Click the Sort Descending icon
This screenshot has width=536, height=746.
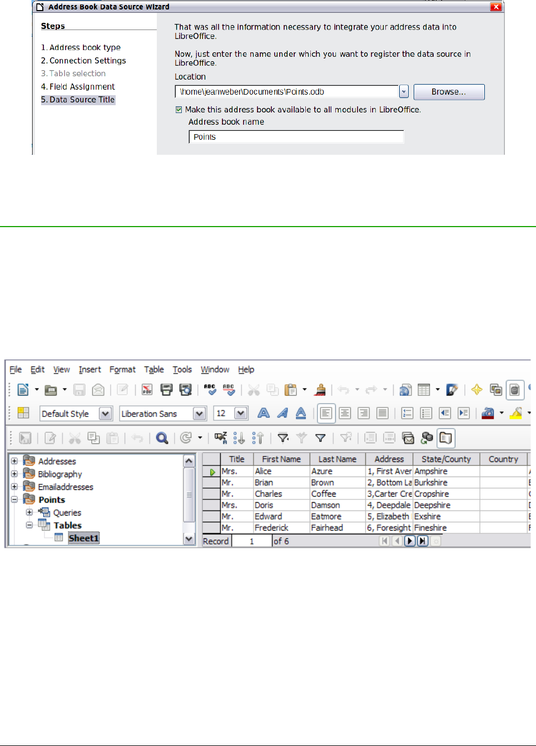[x=258, y=438]
